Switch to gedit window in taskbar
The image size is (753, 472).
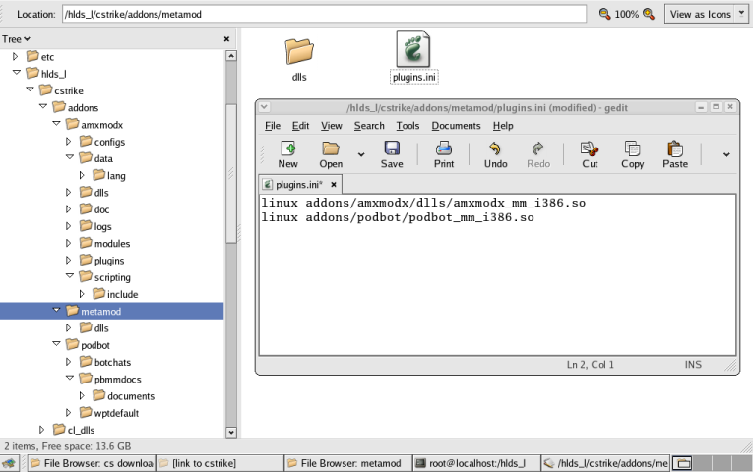click(x=605, y=463)
